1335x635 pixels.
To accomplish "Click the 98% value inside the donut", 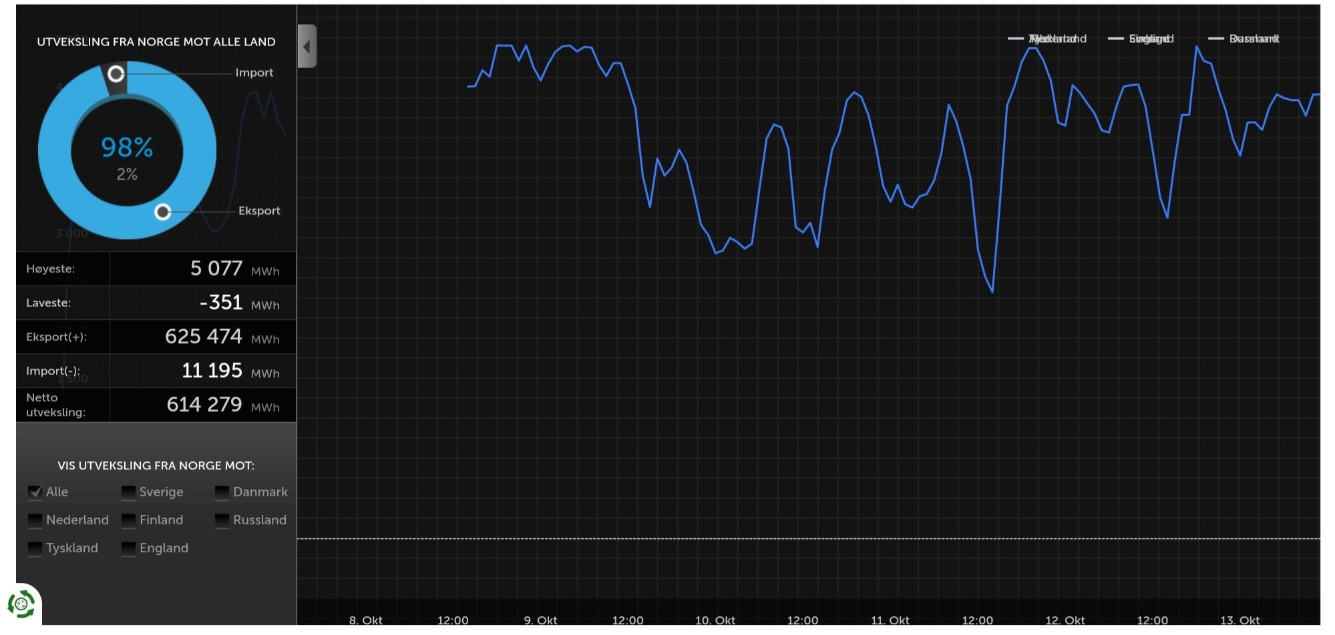I will pyautogui.click(x=127, y=147).
